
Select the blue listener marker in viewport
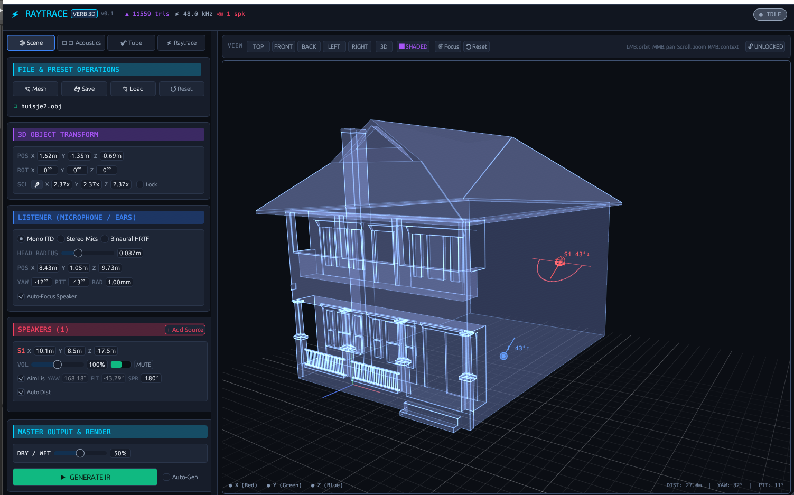tap(503, 356)
